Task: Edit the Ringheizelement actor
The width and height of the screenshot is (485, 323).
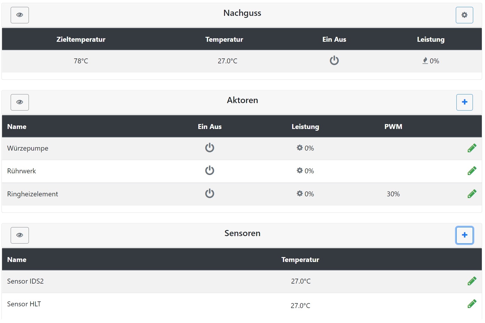Action: 472,194
